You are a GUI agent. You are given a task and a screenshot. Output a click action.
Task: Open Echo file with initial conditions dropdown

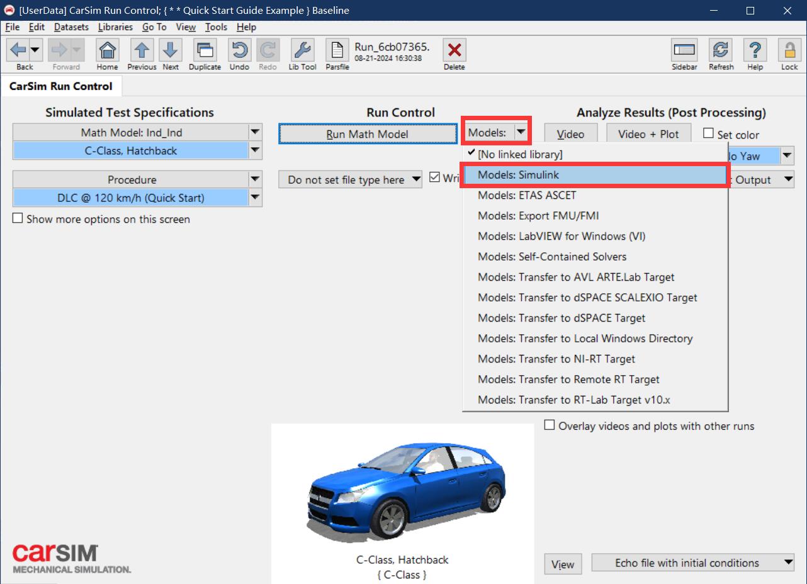[694, 563]
